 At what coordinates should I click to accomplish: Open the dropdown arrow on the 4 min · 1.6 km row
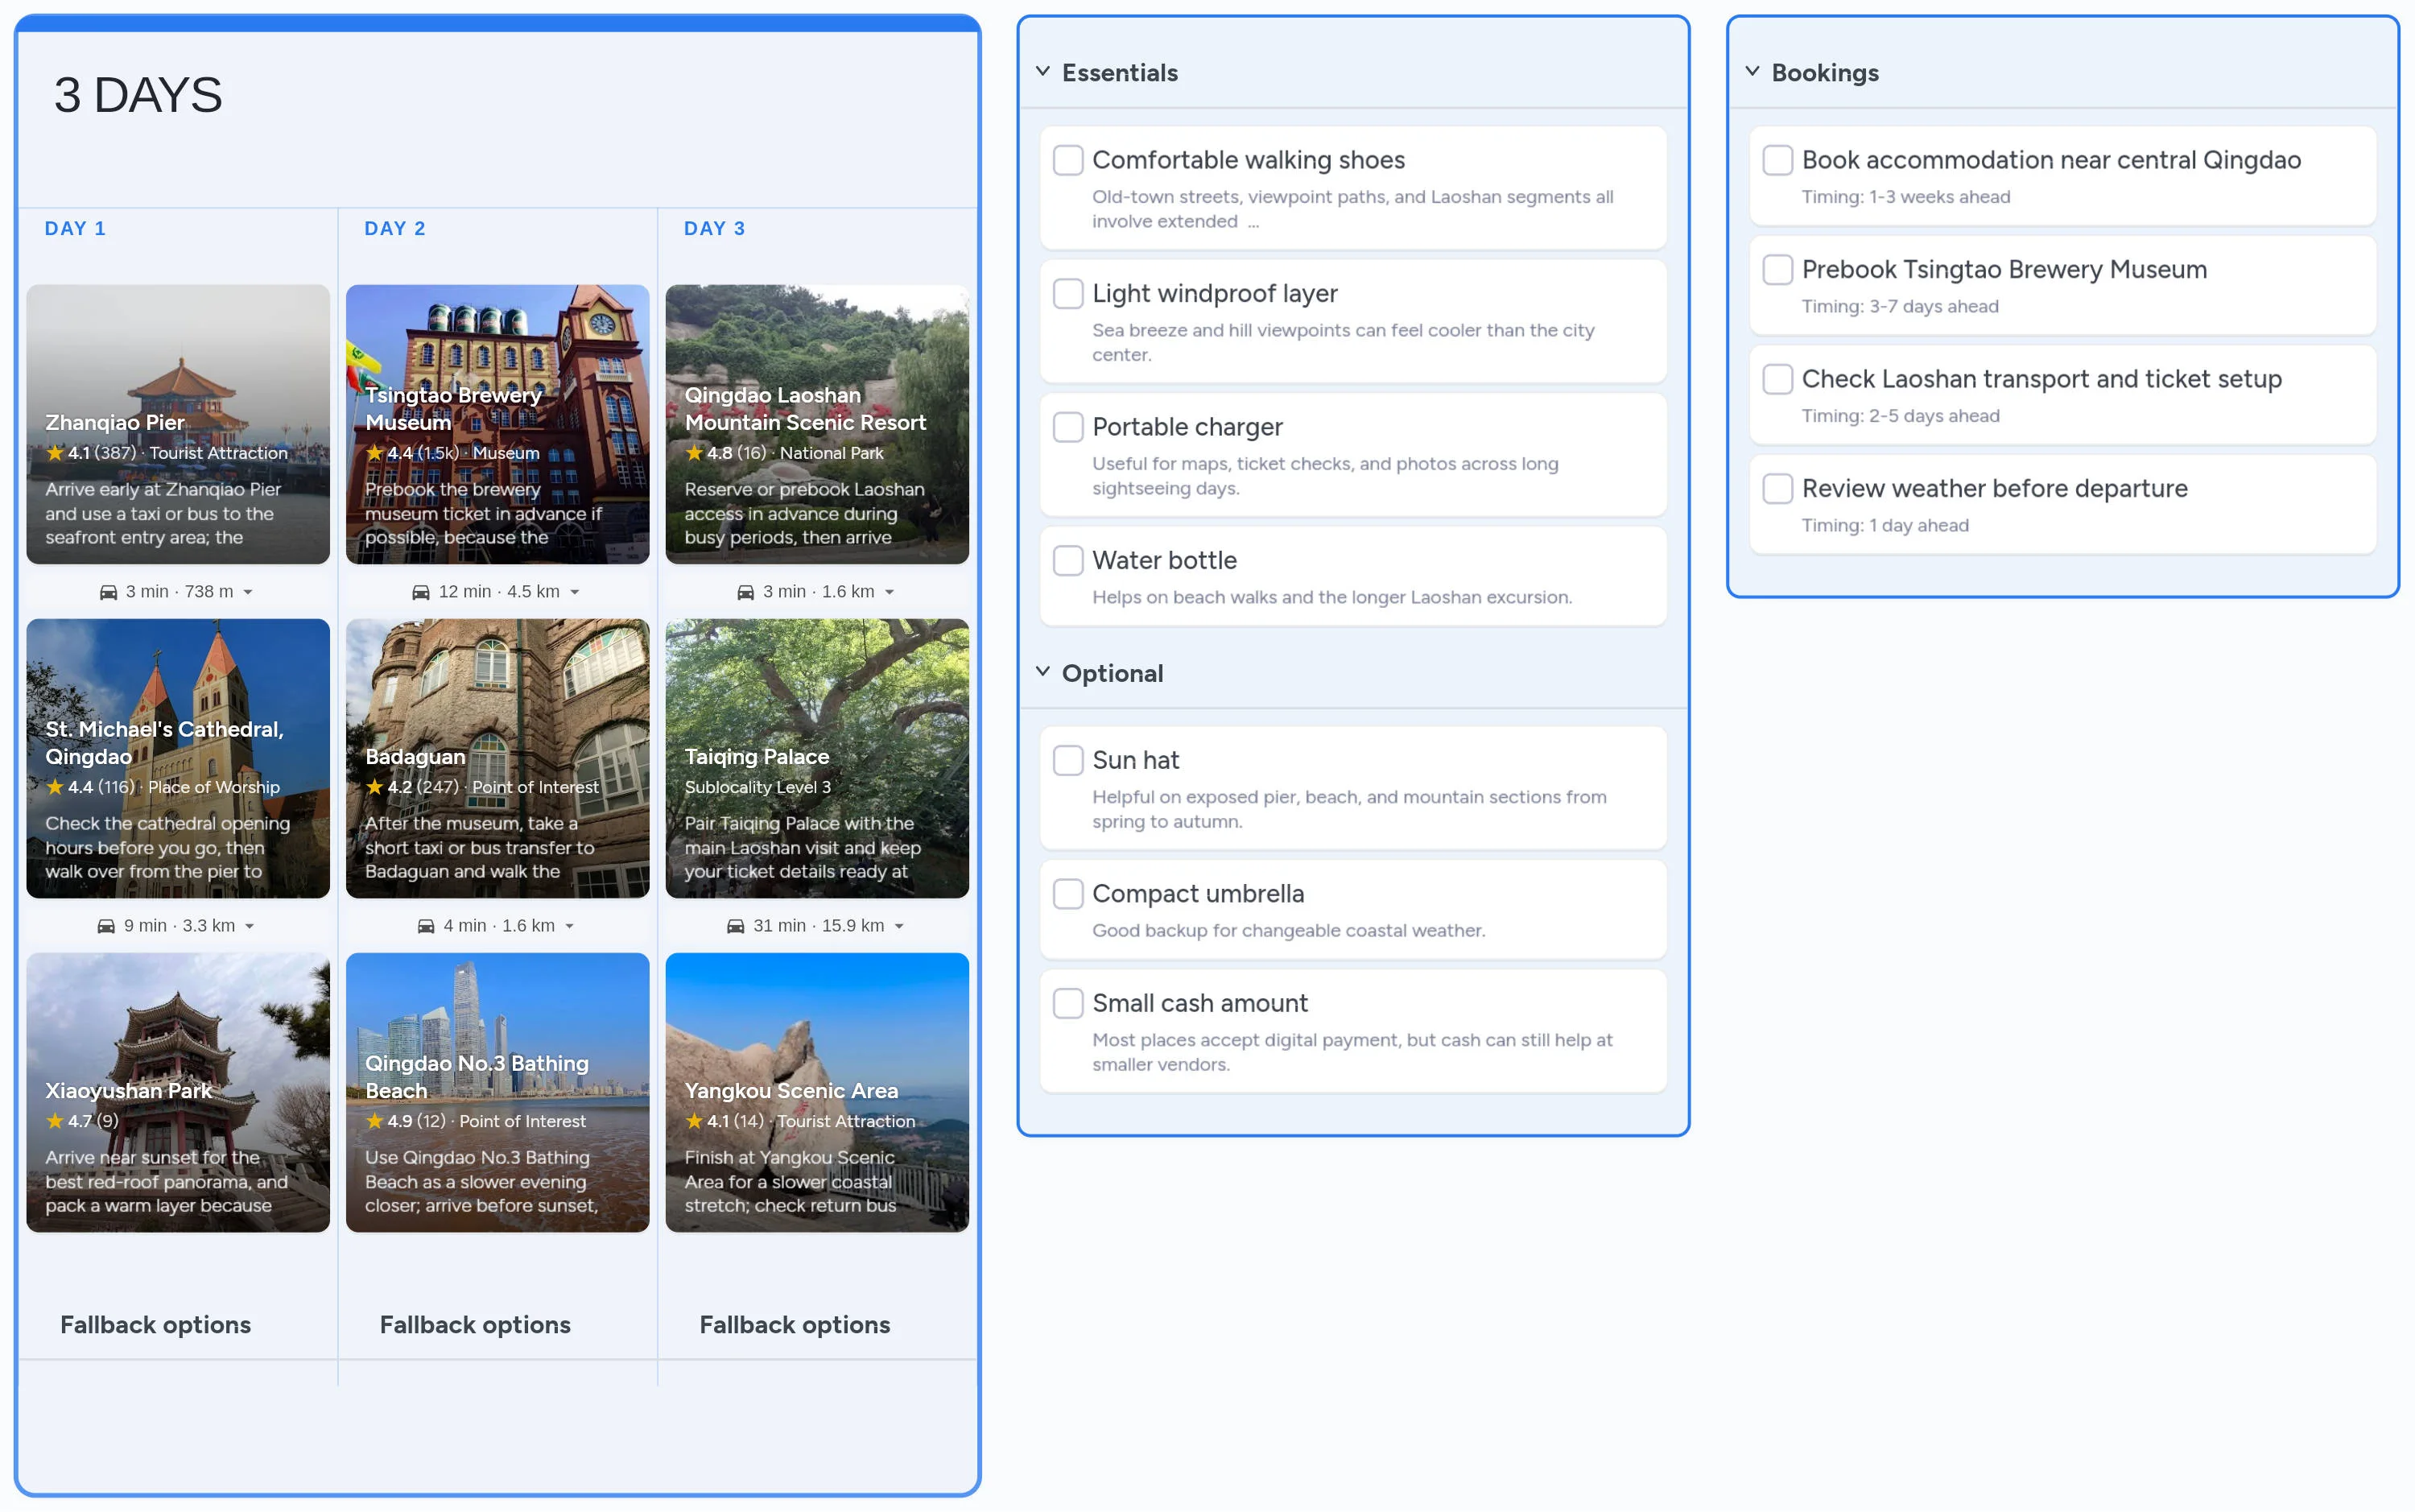click(572, 925)
